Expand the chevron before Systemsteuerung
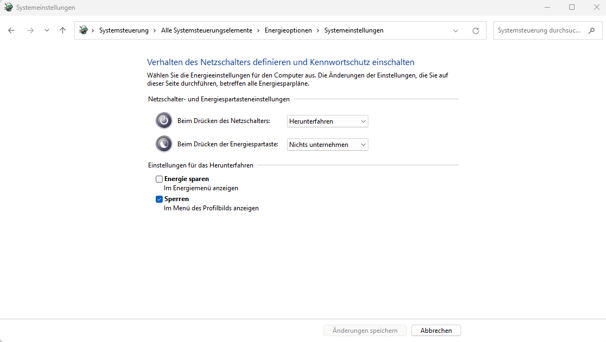Viewport: 606px width, 342px height. 93,30
